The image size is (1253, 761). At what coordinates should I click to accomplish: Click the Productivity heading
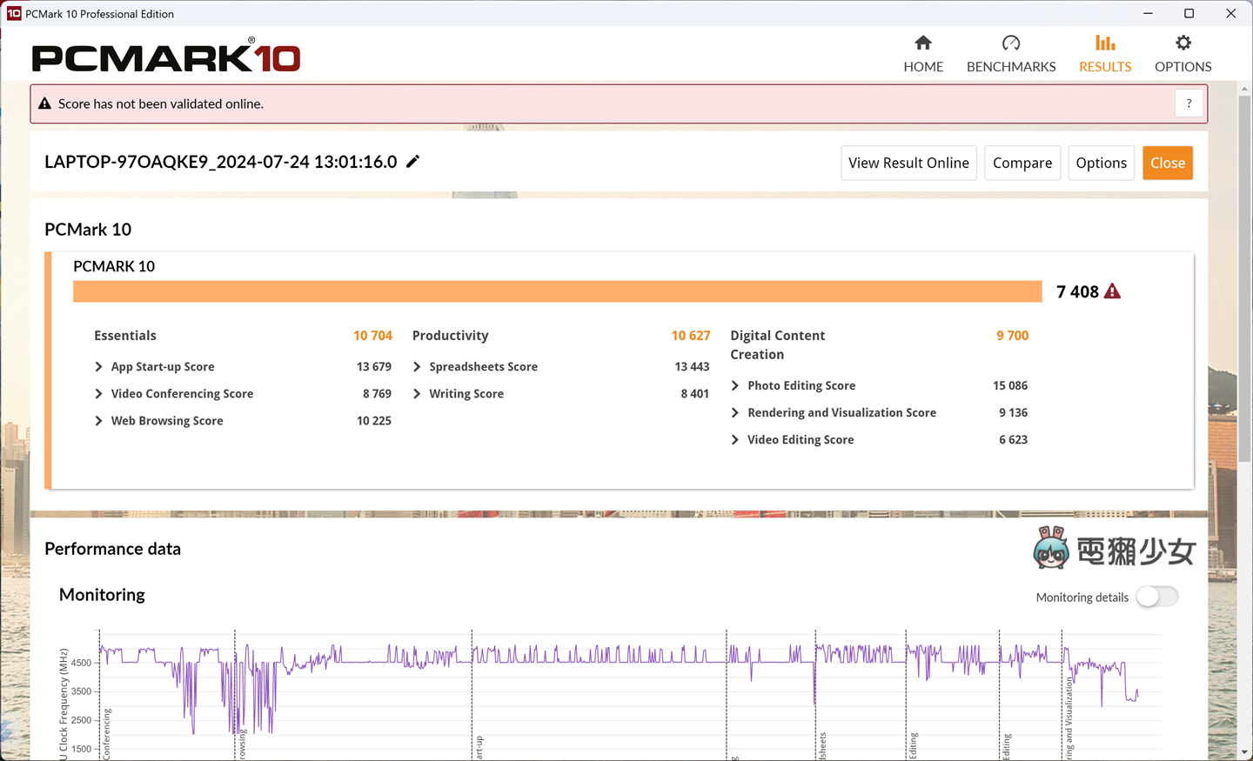coord(451,336)
